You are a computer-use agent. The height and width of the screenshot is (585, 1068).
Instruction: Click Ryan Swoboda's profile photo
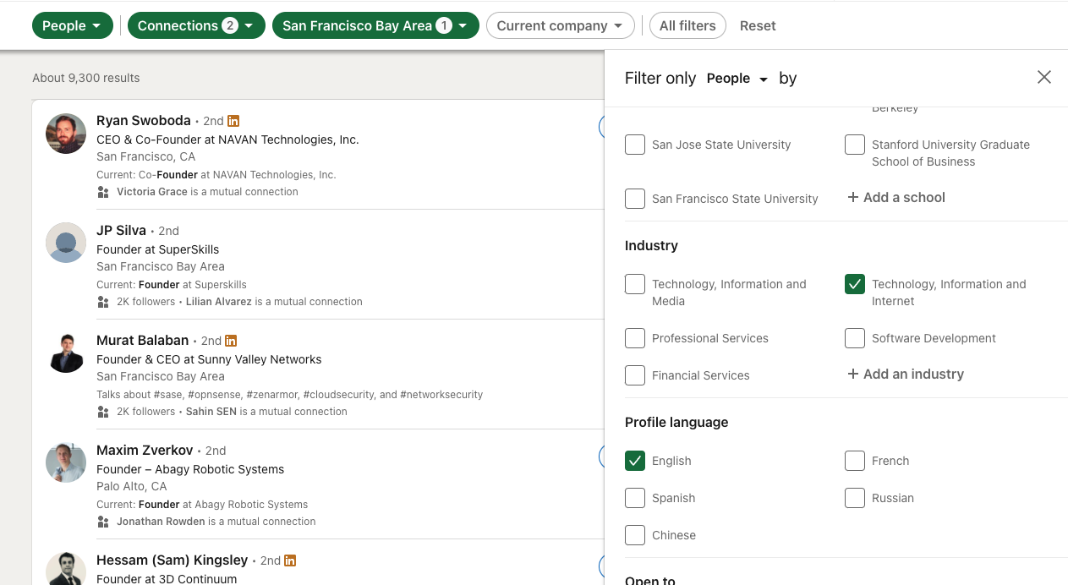[66, 134]
